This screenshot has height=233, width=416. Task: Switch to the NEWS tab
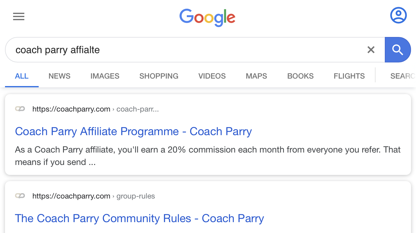(x=60, y=76)
